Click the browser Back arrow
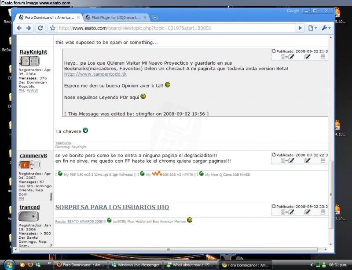Image resolution: width=352 pixels, height=270 pixels. tap(19, 28)
